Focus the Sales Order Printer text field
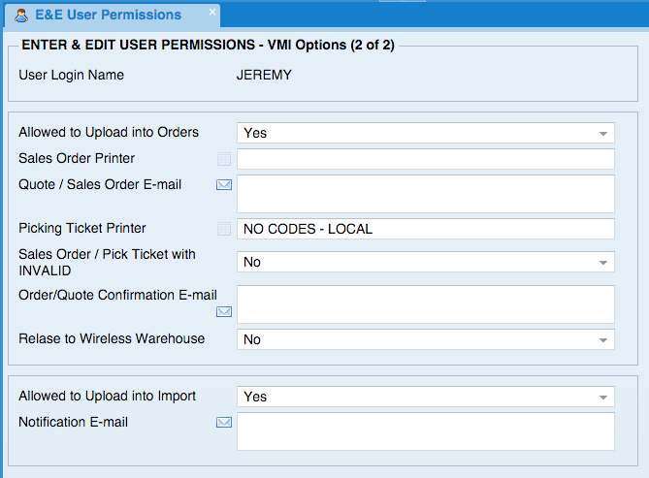This screenshot has height=478, width=649. pos(426,159)
